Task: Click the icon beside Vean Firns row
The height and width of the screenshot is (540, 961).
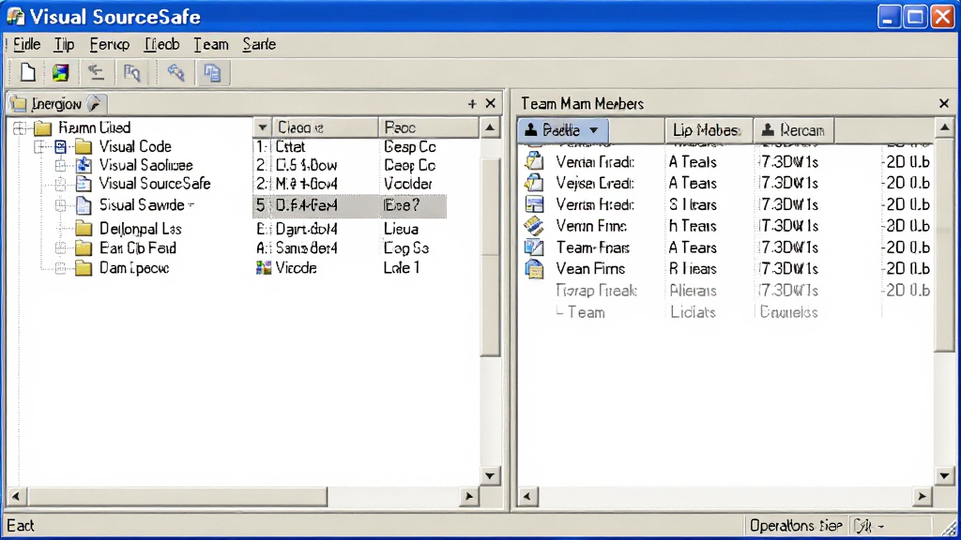Action: pos(534,268)
